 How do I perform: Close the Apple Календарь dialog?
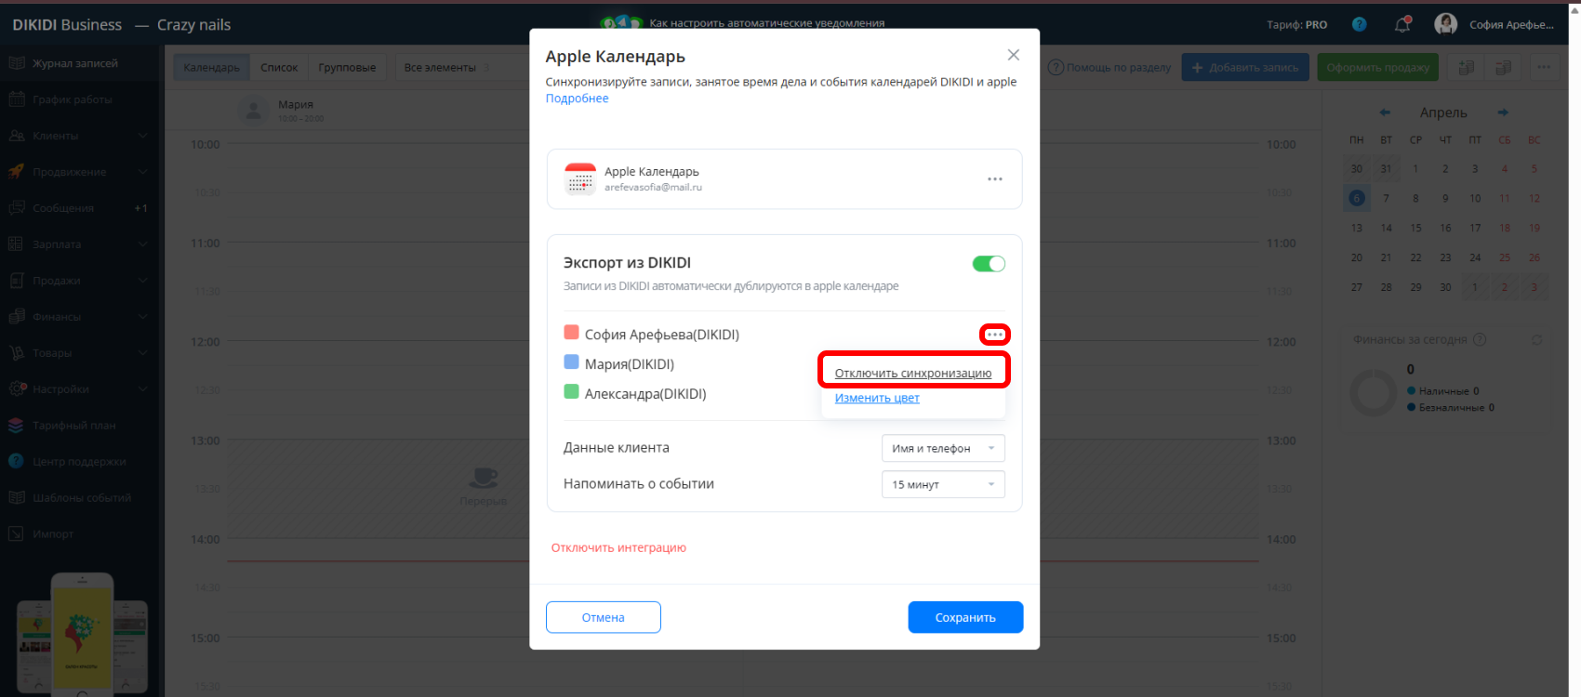pos(1014,56)
